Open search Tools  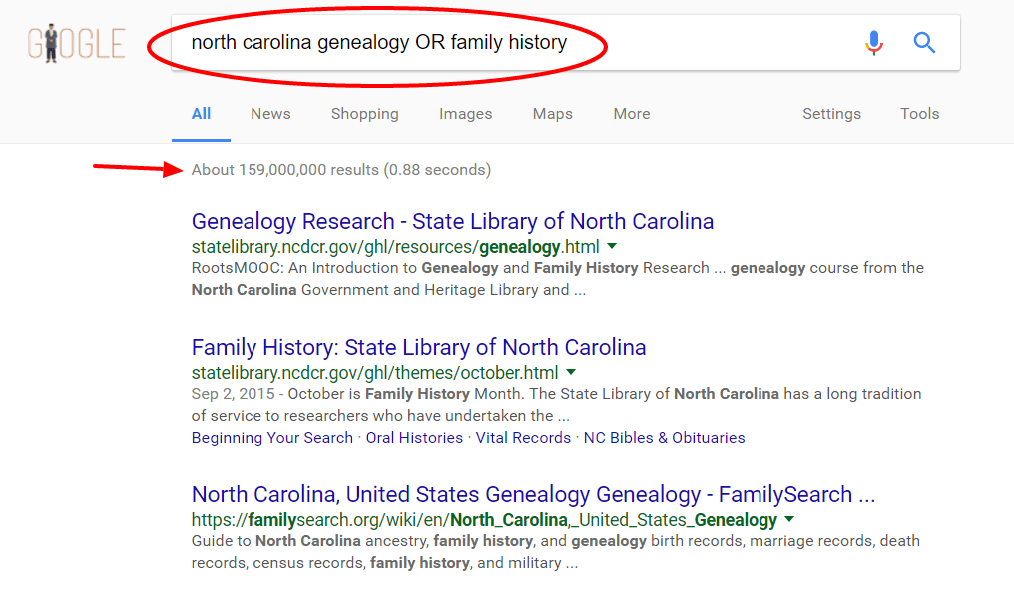click(x=919, y=114)
